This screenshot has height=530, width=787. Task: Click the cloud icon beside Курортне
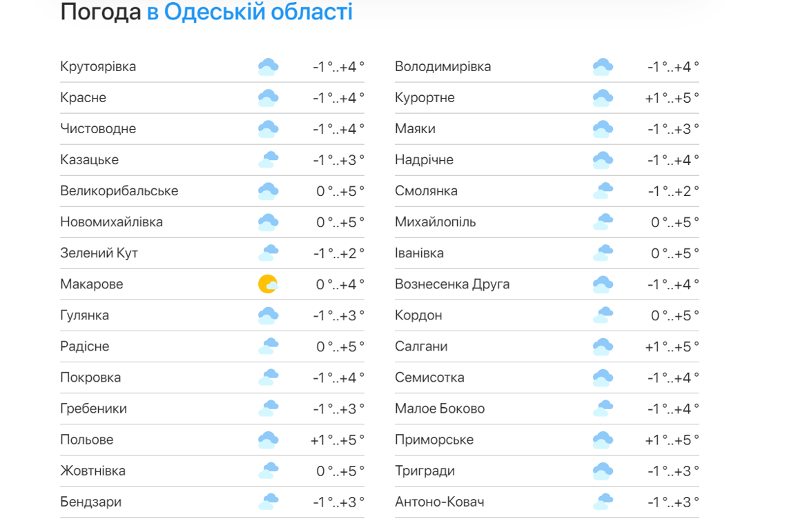point(603,98)
